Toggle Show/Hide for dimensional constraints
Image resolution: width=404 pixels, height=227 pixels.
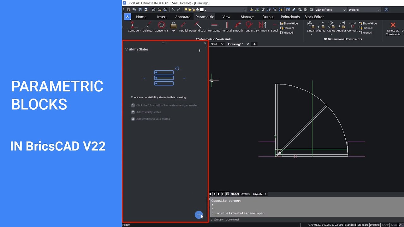[368, 23]
